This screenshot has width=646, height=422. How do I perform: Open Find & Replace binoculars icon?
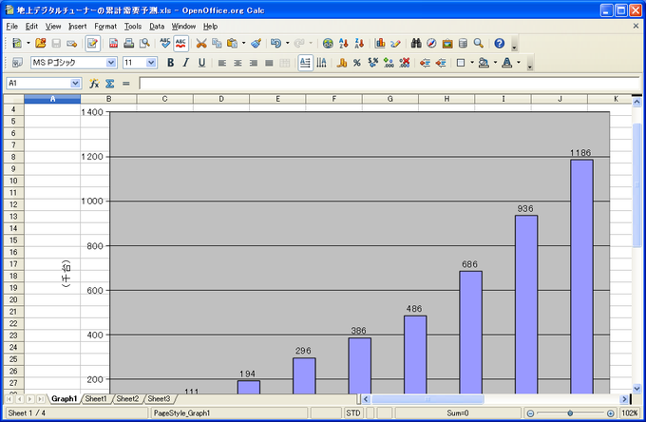pyautogui.click(x=416, y=43)
